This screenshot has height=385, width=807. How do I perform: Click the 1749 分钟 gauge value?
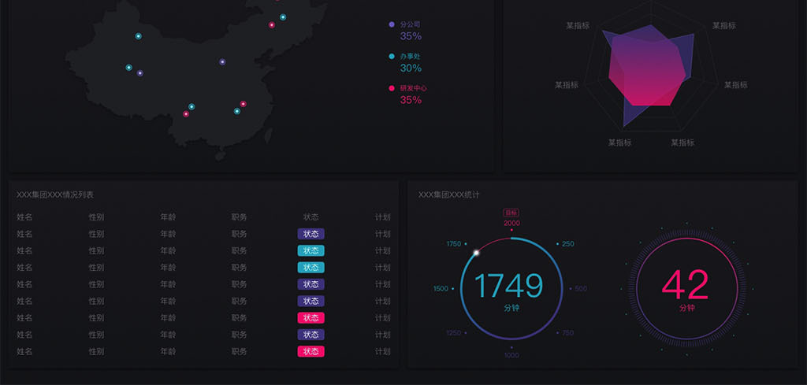click(x=511, y=286)
